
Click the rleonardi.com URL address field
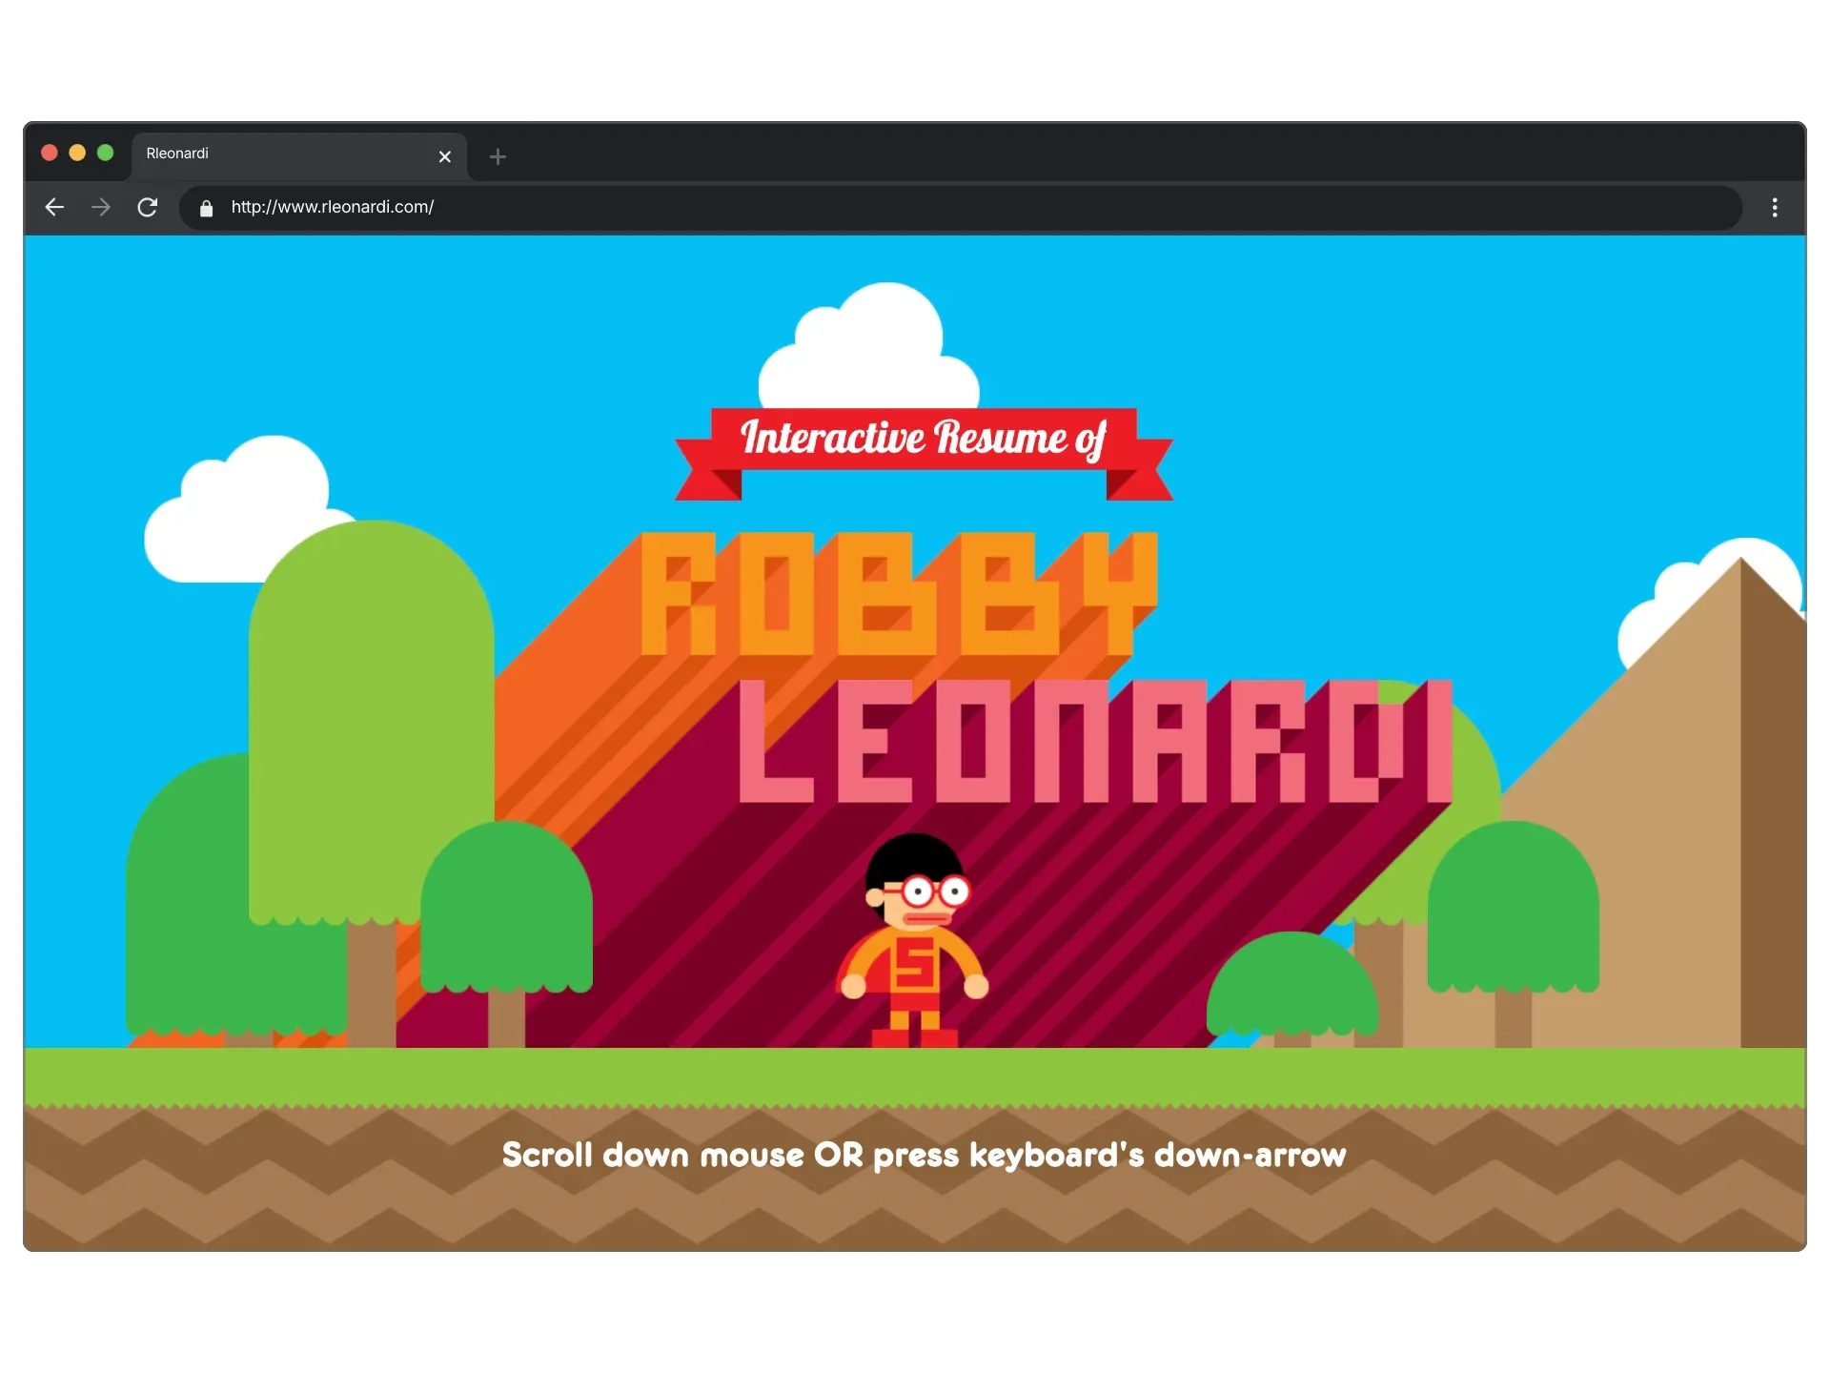coord(332,207)
